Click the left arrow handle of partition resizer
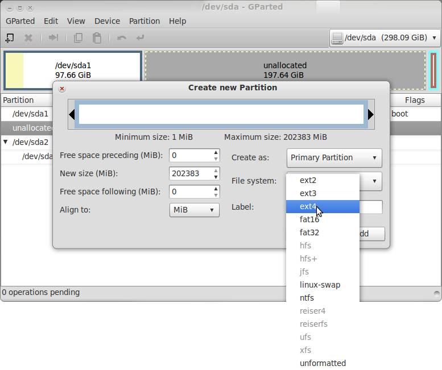The image size is (442, 370). (x=72, y=115)
